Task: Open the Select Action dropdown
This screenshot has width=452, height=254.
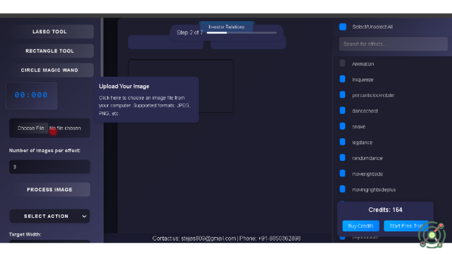Action: tap(50, 216)
